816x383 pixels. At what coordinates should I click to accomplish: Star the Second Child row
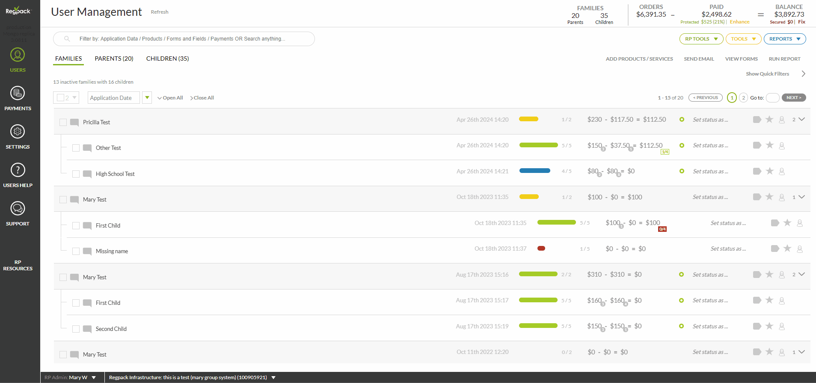click(769, 326)
